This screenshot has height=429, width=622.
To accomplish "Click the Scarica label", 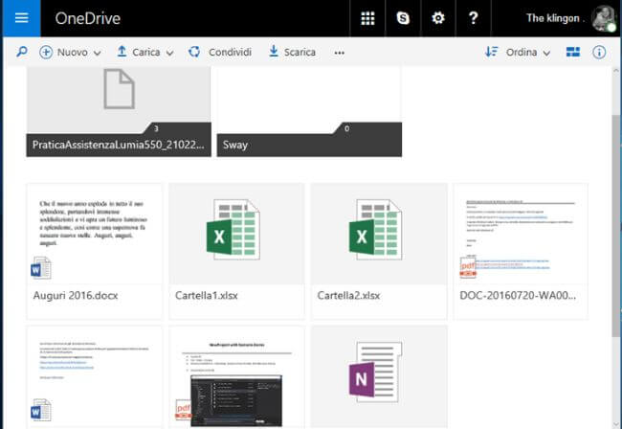I will (x=300, y=52).
